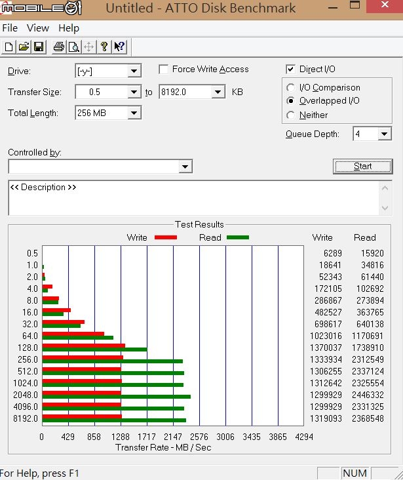Select the Neither radio button
Image resolution: width=403 pixels, height=480 pixels.
[291, 115]
